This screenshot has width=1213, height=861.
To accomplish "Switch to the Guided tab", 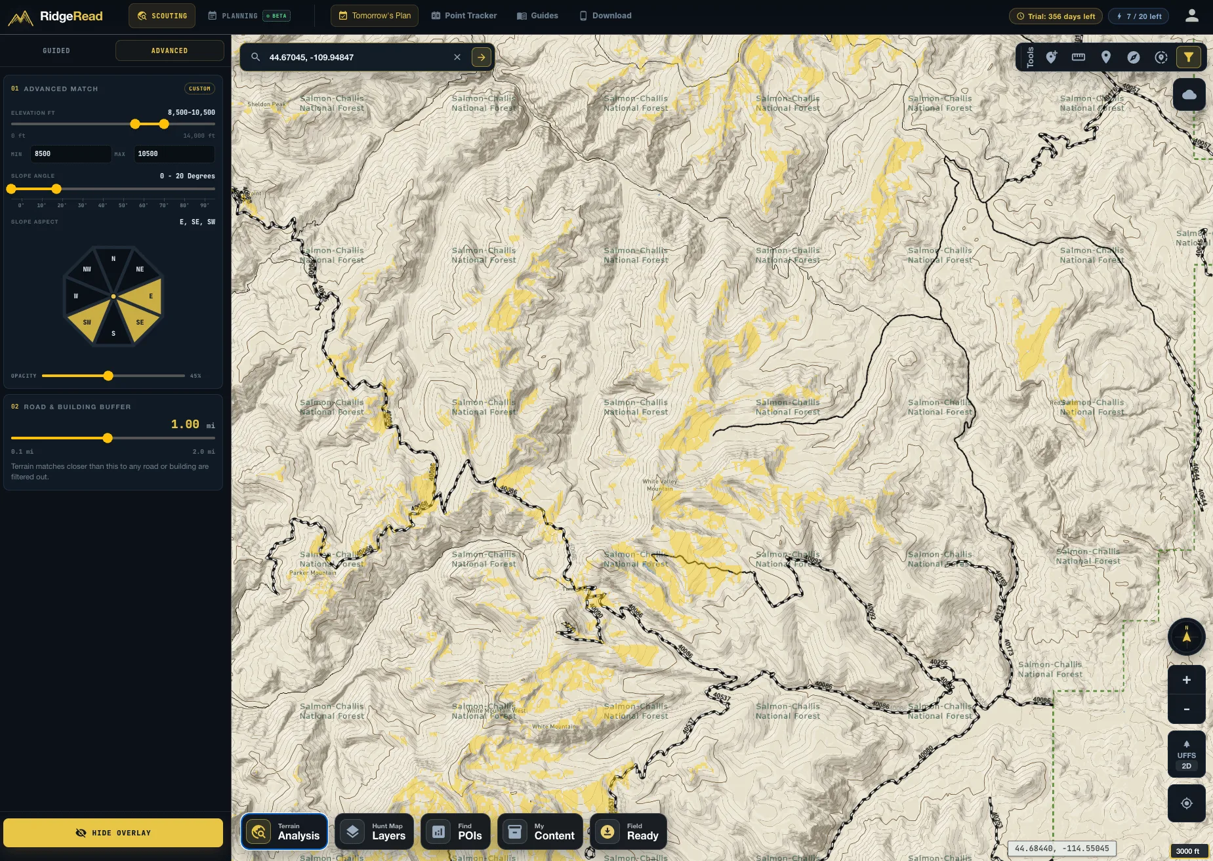I will pos(56,50).
